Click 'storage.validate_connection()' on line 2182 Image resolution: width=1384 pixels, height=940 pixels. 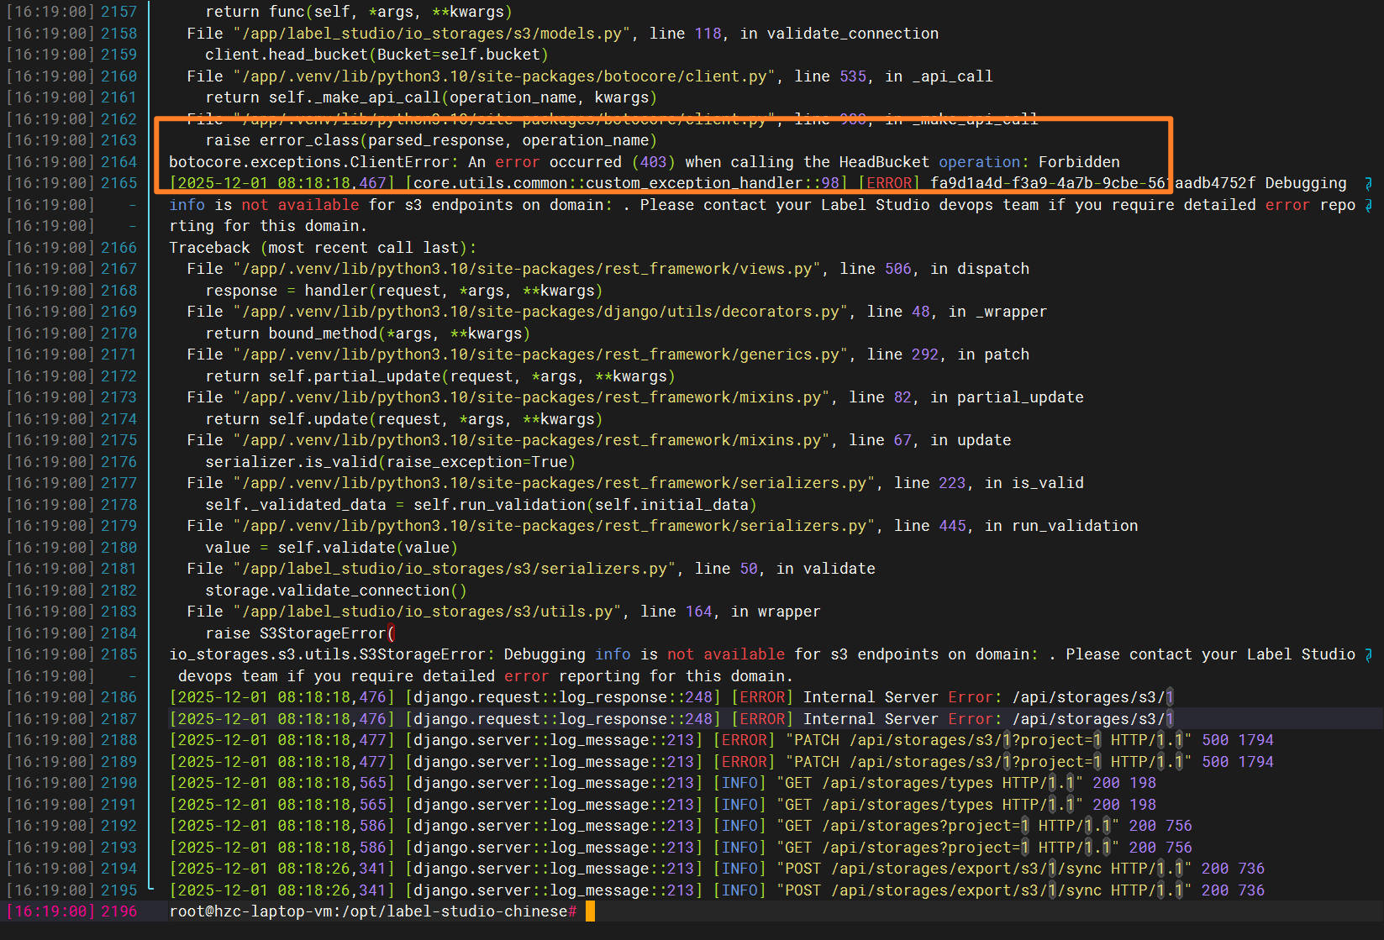pos(336,591)
